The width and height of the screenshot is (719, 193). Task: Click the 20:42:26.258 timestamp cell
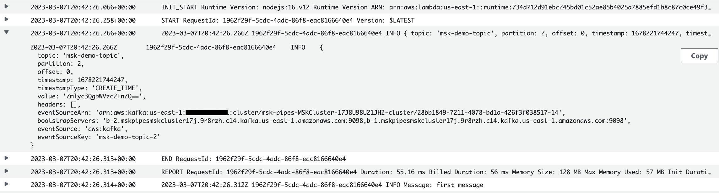click(x=83, y=20)
